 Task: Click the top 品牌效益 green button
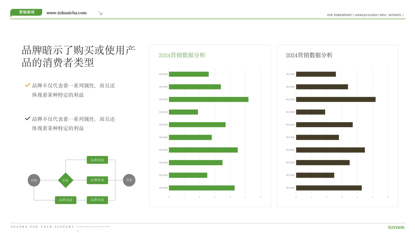[x=97, y=160]
